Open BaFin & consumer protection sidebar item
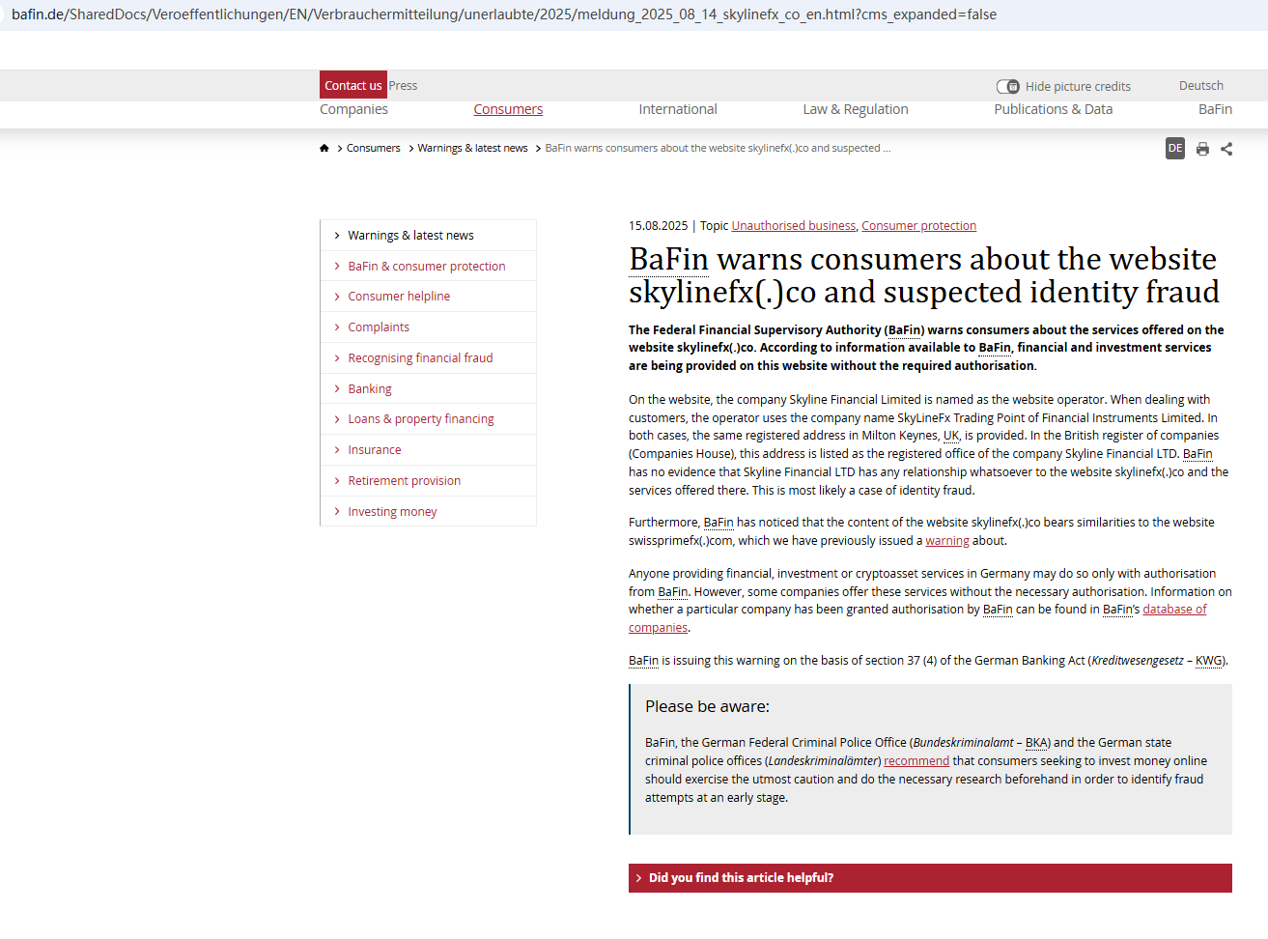This screenshot has width=1268, height=939. coord(428,266)
